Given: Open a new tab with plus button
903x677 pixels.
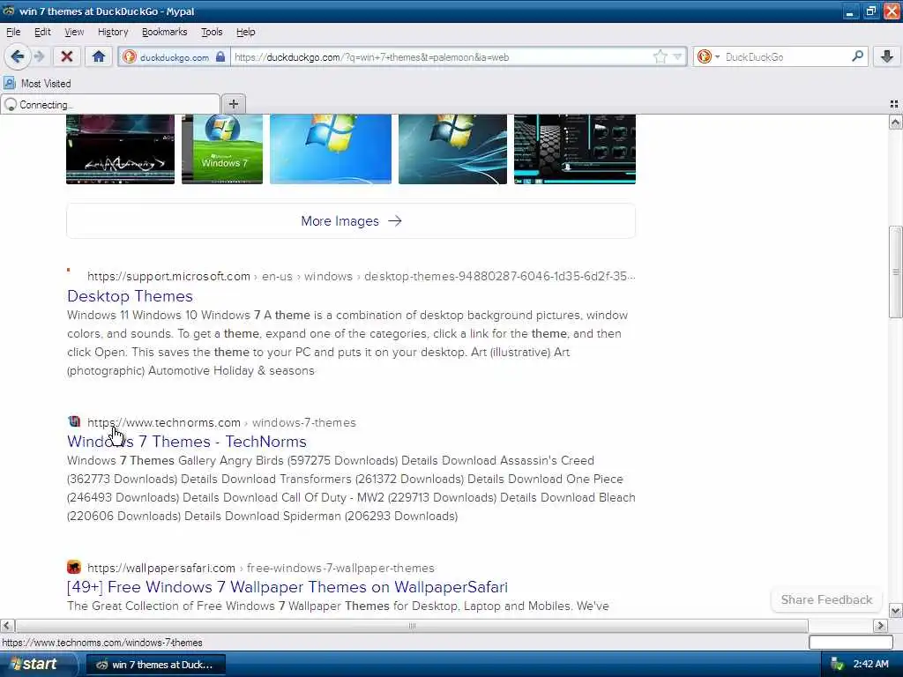Looking at the screenshot, I should [x=233, y=104].
